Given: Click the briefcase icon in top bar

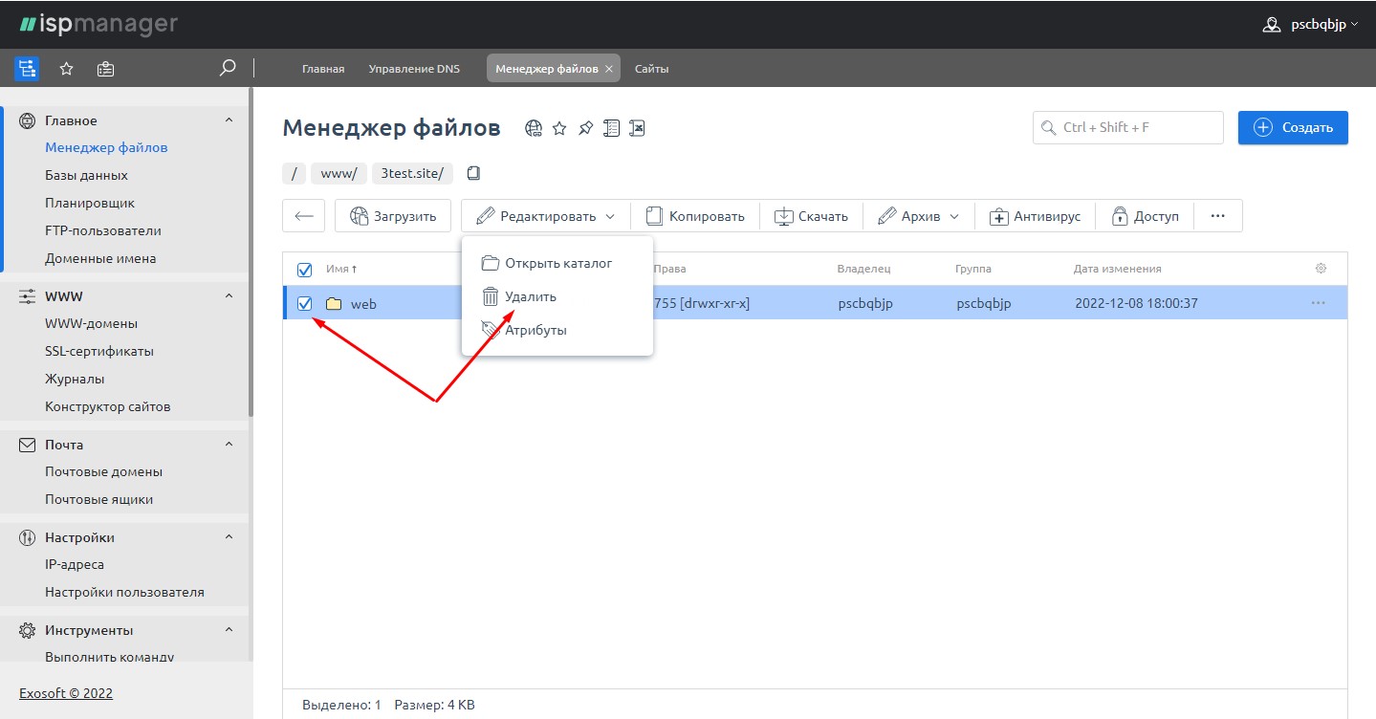Looking at the screenshot, I should (x=106, y=69).
